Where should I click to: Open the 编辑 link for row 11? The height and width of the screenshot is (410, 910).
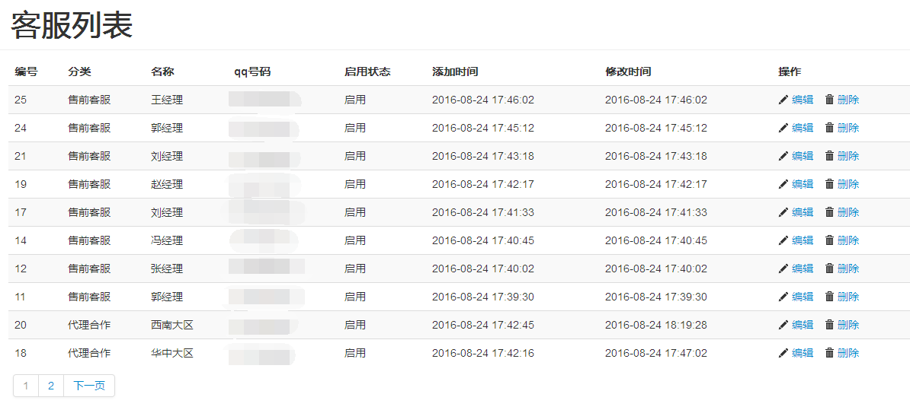pyautogui.click(x=803, y=297)
